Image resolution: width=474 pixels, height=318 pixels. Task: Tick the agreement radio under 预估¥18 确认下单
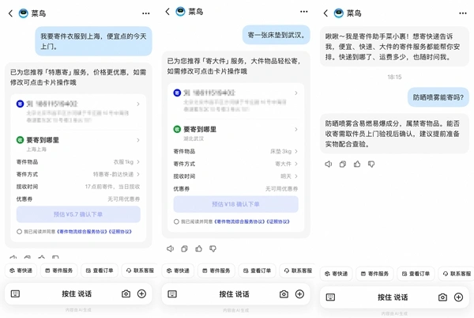pos(176,221)
